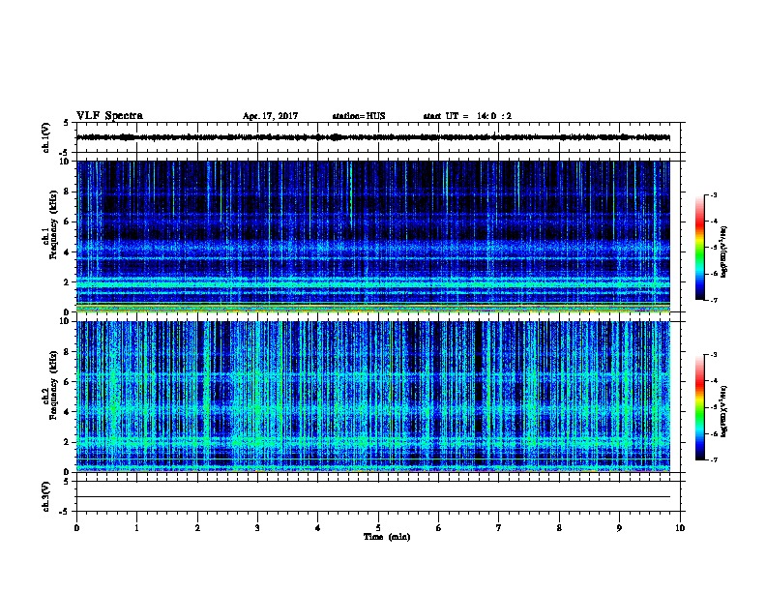Click the ch.2 spectrogram color bar
Viewport: 766px width, 592px height.
pyautogui.click(x=700, y=407)
